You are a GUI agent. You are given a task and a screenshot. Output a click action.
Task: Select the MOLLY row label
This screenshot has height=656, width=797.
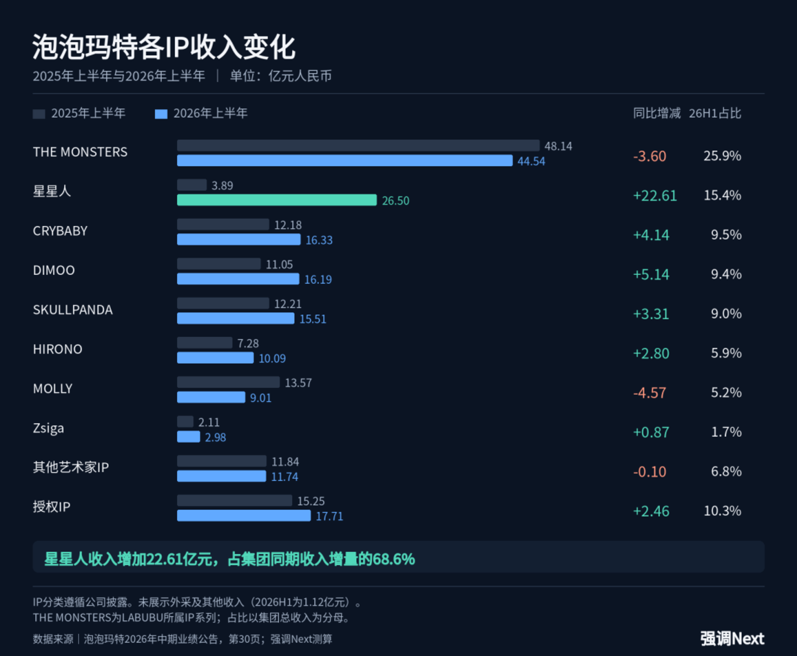53,389
